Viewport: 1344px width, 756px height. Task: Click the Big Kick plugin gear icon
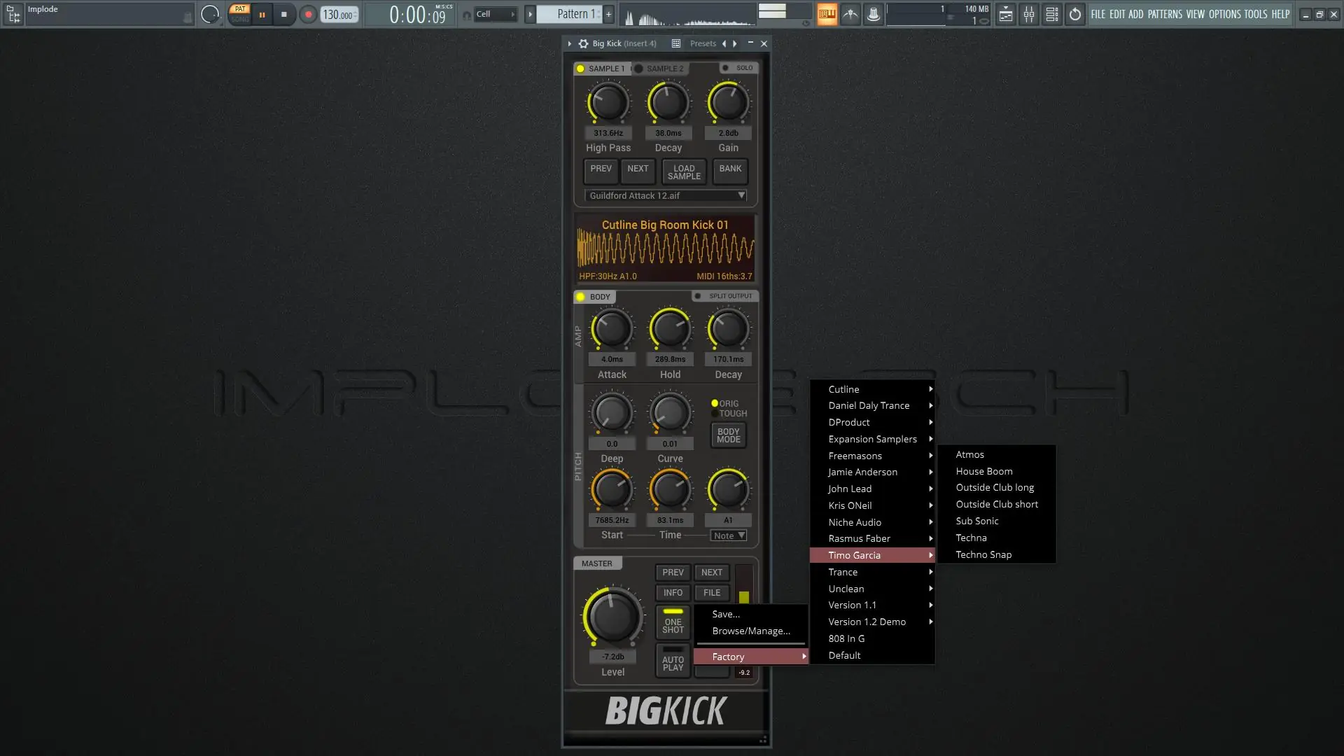coord(583,43)
